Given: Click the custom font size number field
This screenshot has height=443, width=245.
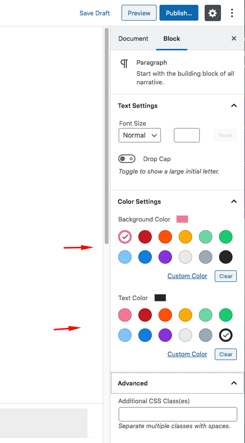Looking at the screenshot, I should (187, 135).
